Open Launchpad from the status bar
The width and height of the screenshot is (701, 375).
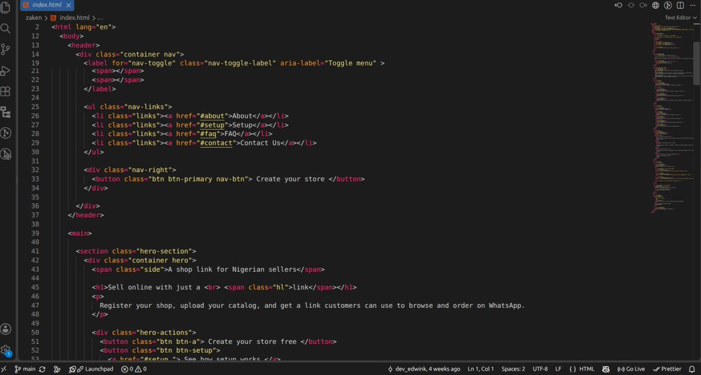(91, 369)
